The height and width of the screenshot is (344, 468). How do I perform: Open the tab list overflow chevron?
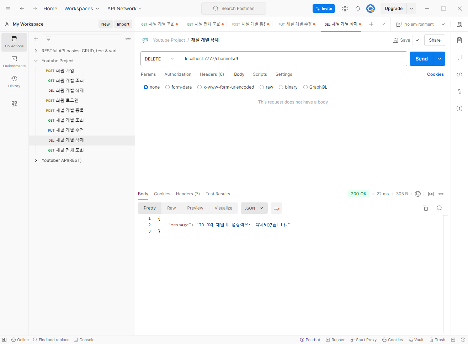[x=383, y=24]
